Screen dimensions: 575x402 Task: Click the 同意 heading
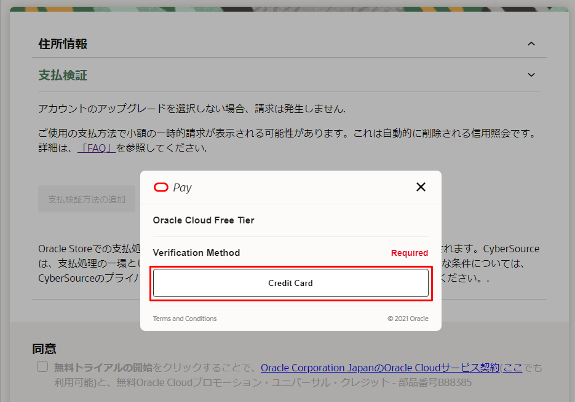44,349
